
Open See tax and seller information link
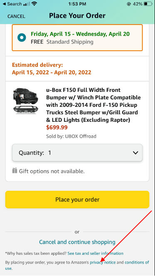pos(95,253)
